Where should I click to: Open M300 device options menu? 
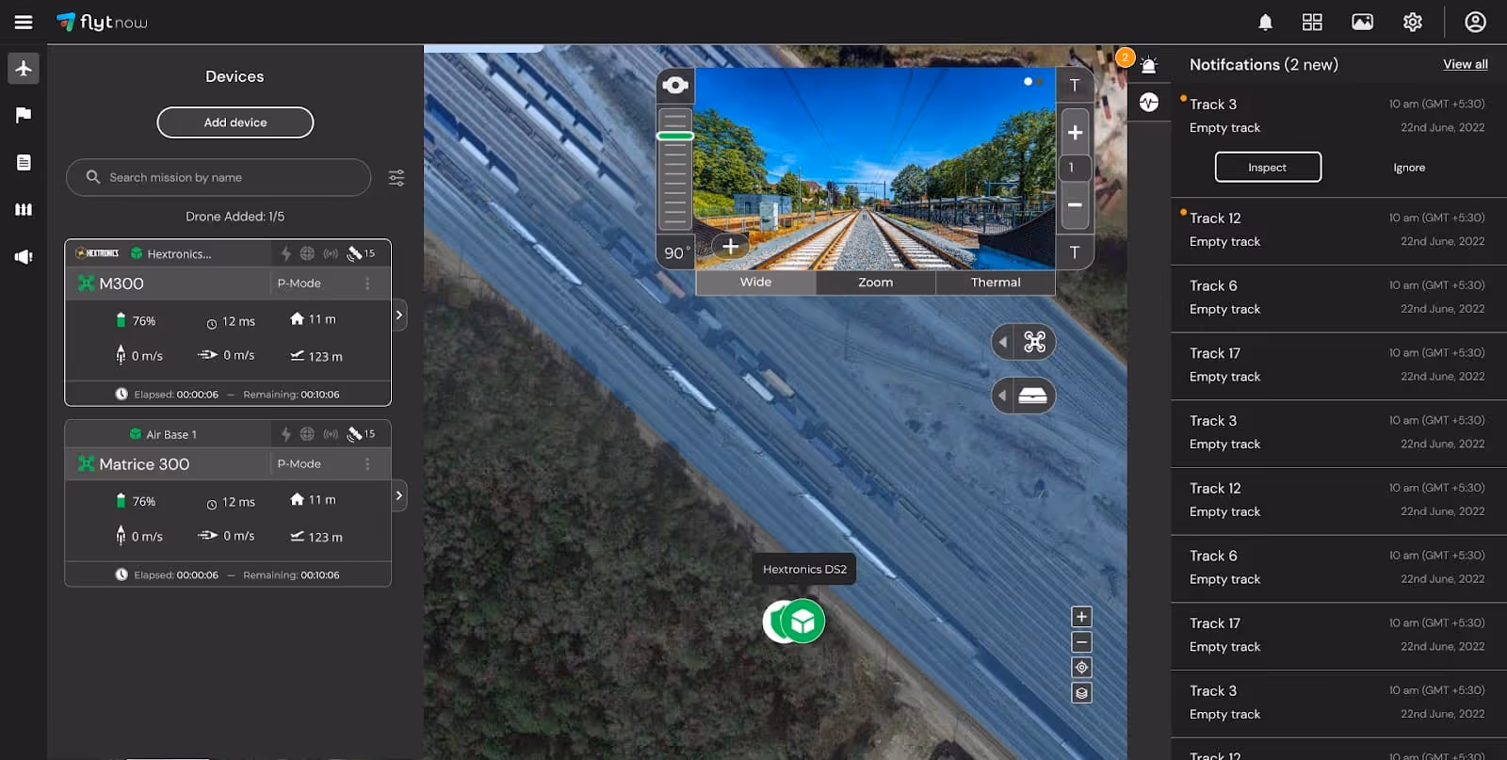pos(367,283)
